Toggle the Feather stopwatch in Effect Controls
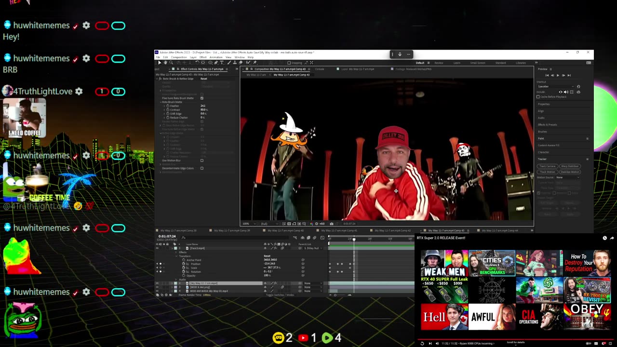 point(168,106)
